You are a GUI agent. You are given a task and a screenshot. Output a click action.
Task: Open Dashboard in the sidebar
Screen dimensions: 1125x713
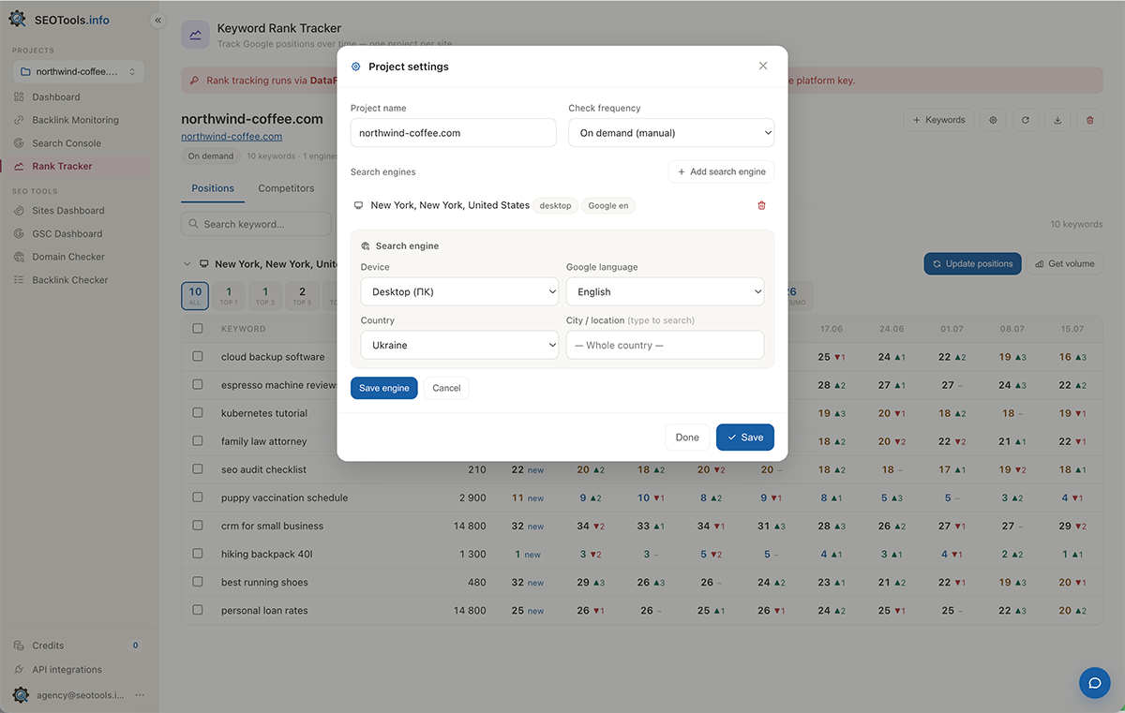pos(56,97)
